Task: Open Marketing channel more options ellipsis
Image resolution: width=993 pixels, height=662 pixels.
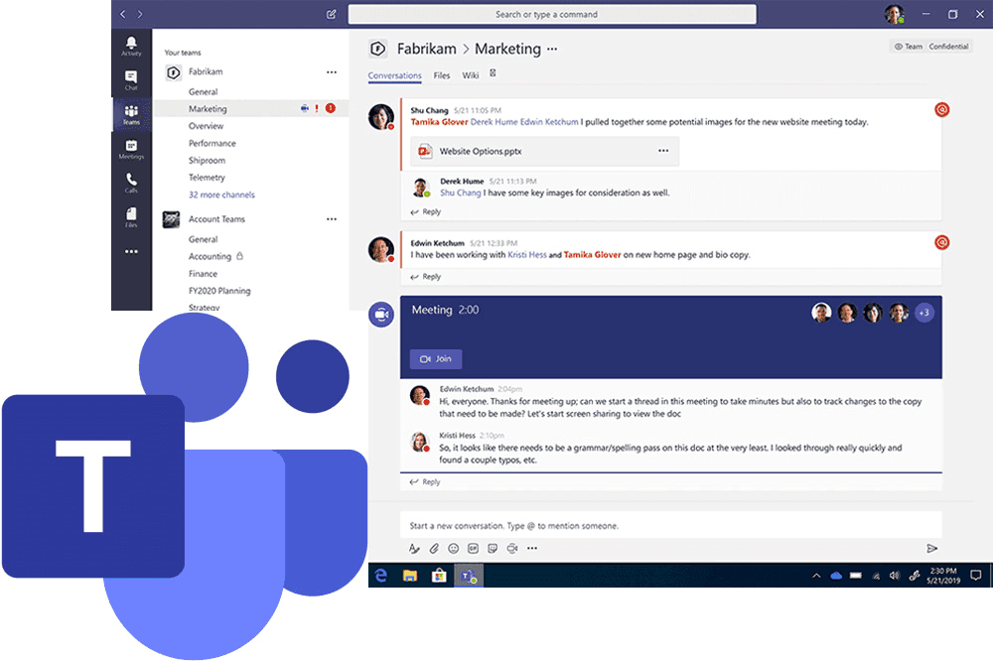Action: (552, 49)
